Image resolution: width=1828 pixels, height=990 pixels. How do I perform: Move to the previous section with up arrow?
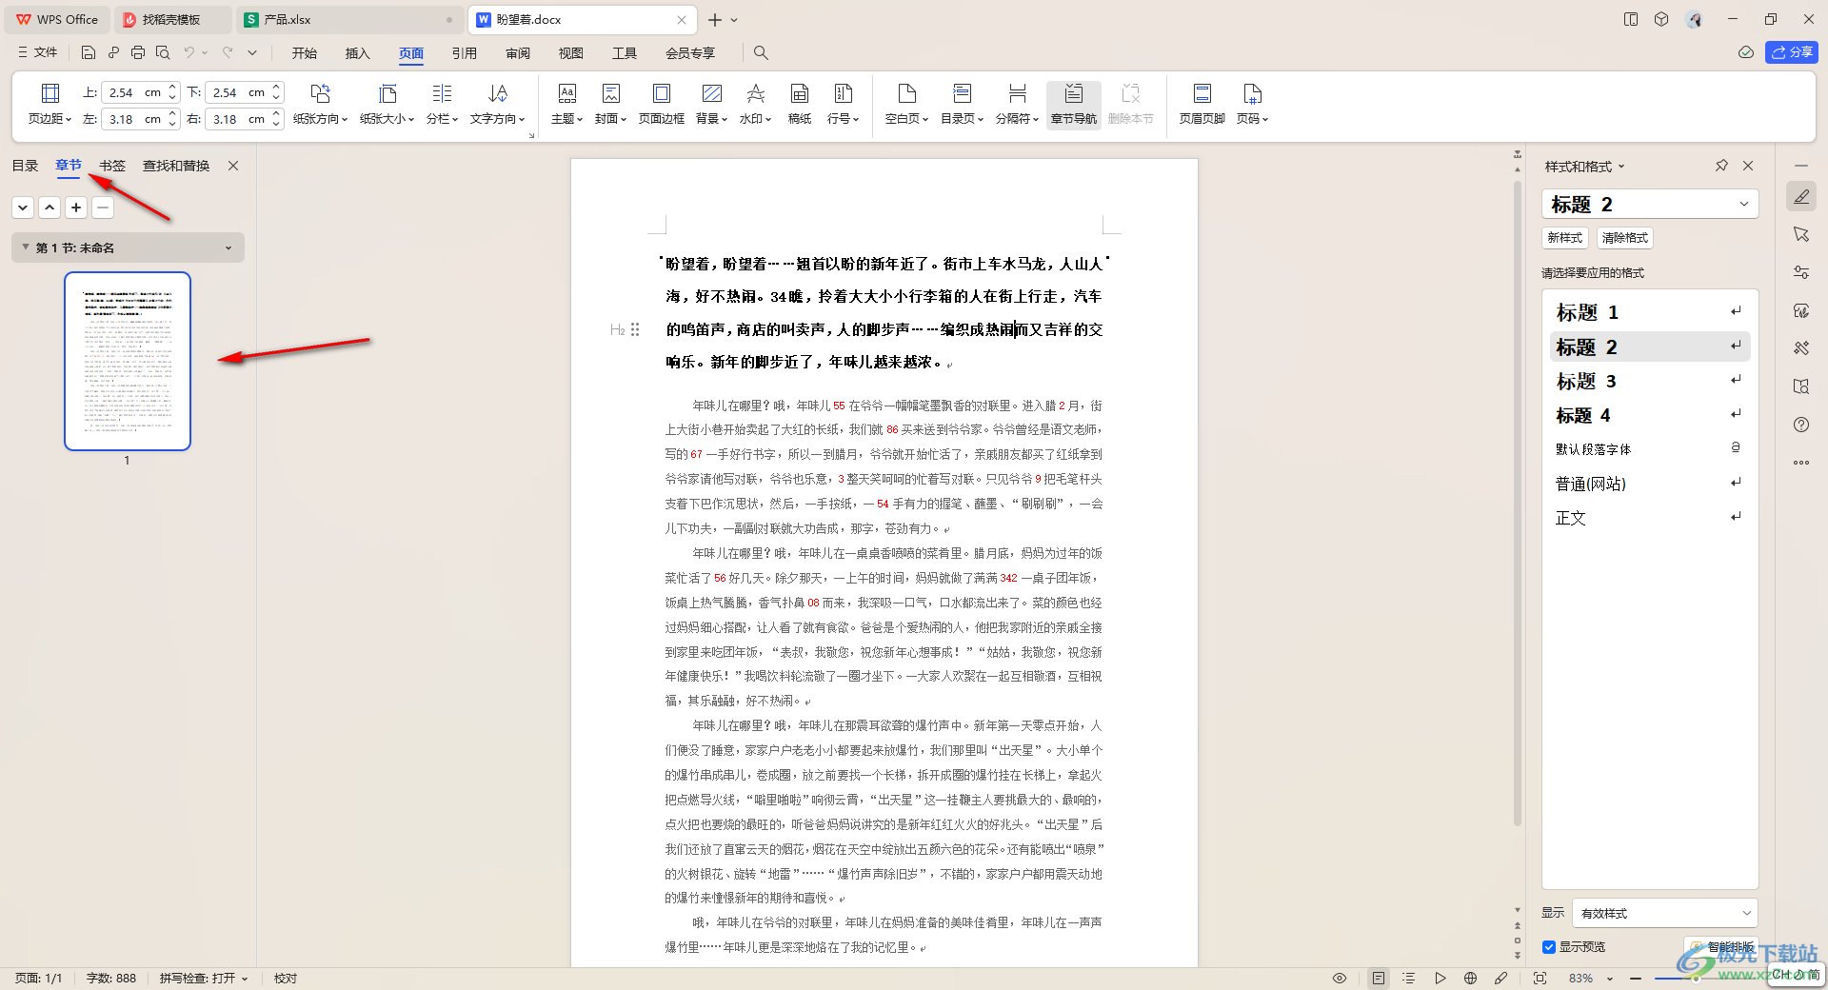click(50, 208)
